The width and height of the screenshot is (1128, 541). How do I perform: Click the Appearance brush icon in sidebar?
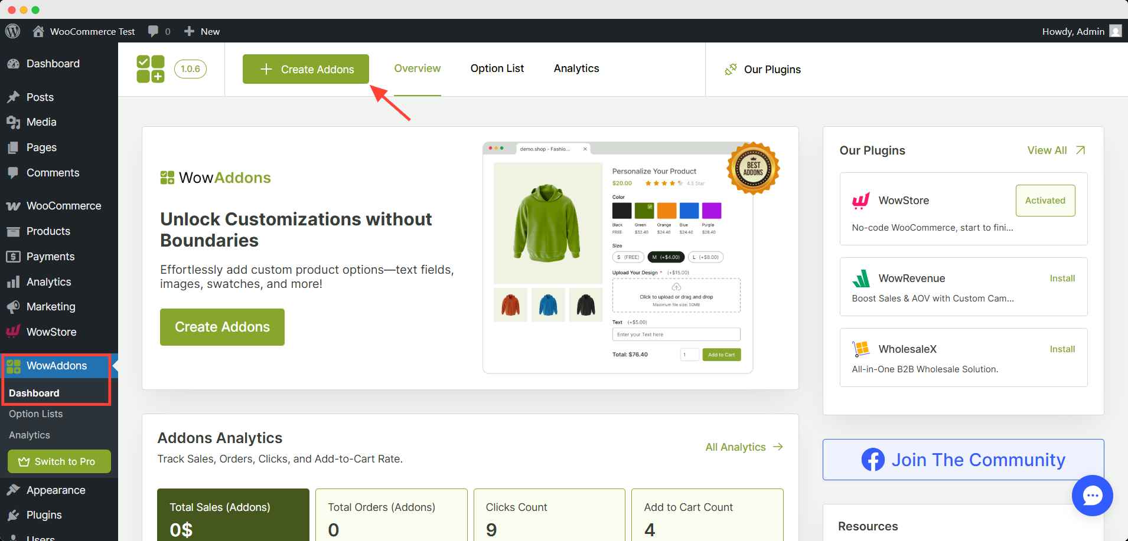13,490
